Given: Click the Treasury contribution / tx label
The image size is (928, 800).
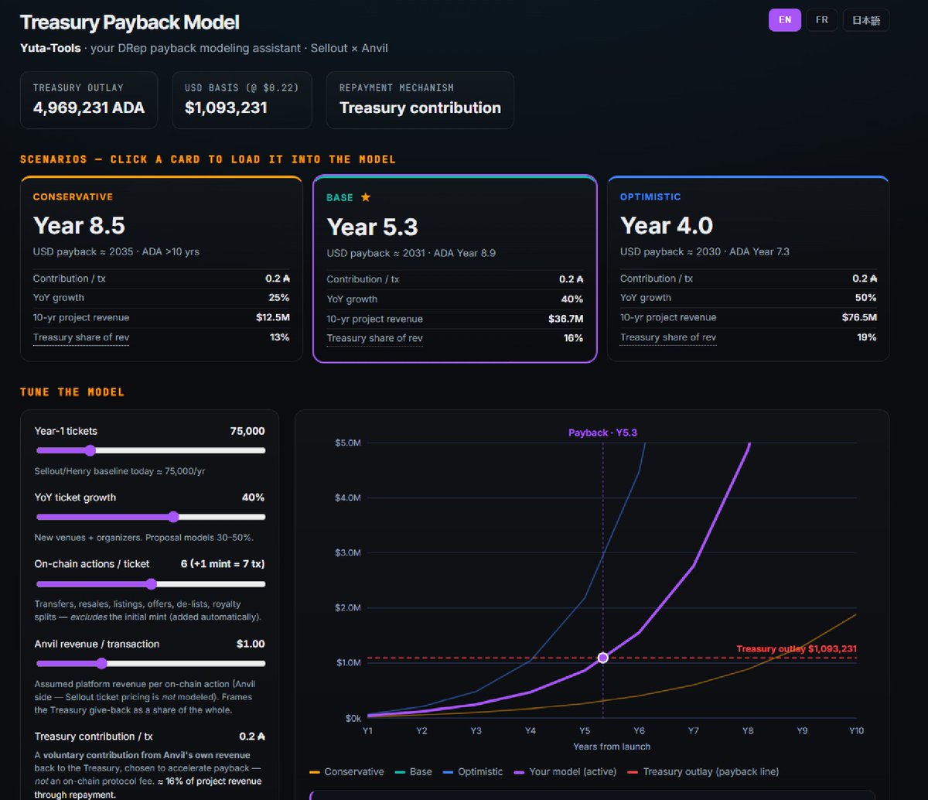Looking at the screenshot, I should click(94, 737).
